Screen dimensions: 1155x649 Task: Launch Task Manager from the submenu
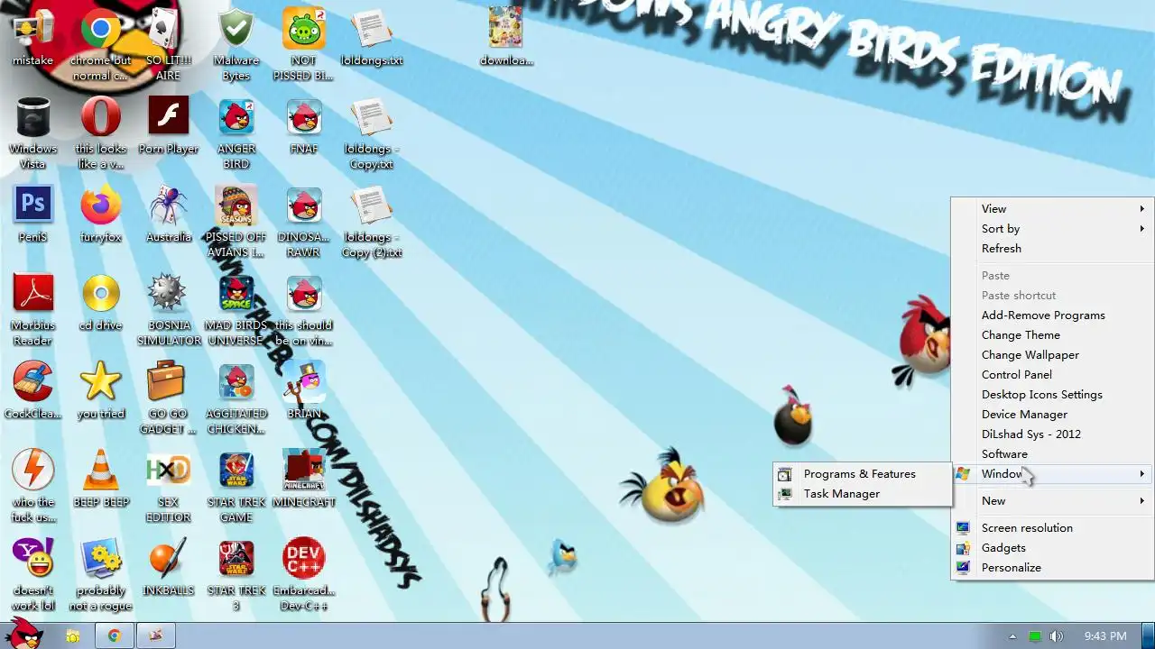[x=863, y=493]
